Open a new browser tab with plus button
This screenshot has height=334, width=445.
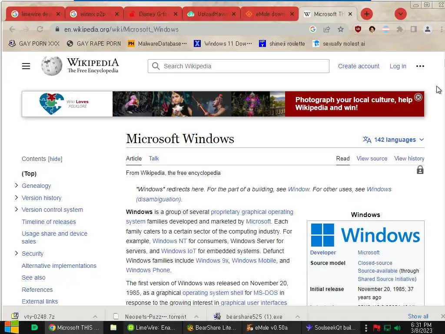pos(367,14)
